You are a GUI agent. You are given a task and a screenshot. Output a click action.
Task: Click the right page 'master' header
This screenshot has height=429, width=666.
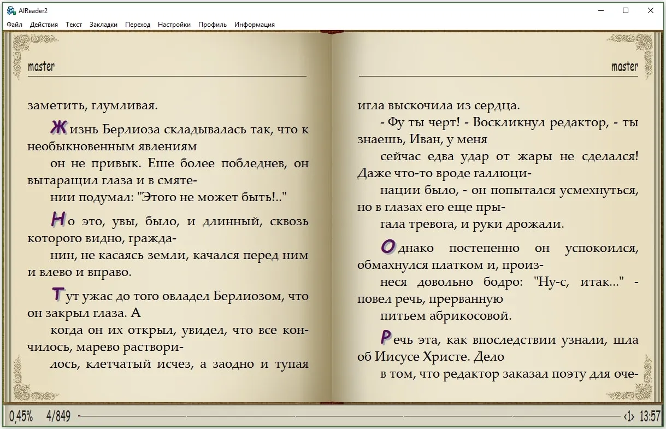pyautogui.click(x=624, y=67)
